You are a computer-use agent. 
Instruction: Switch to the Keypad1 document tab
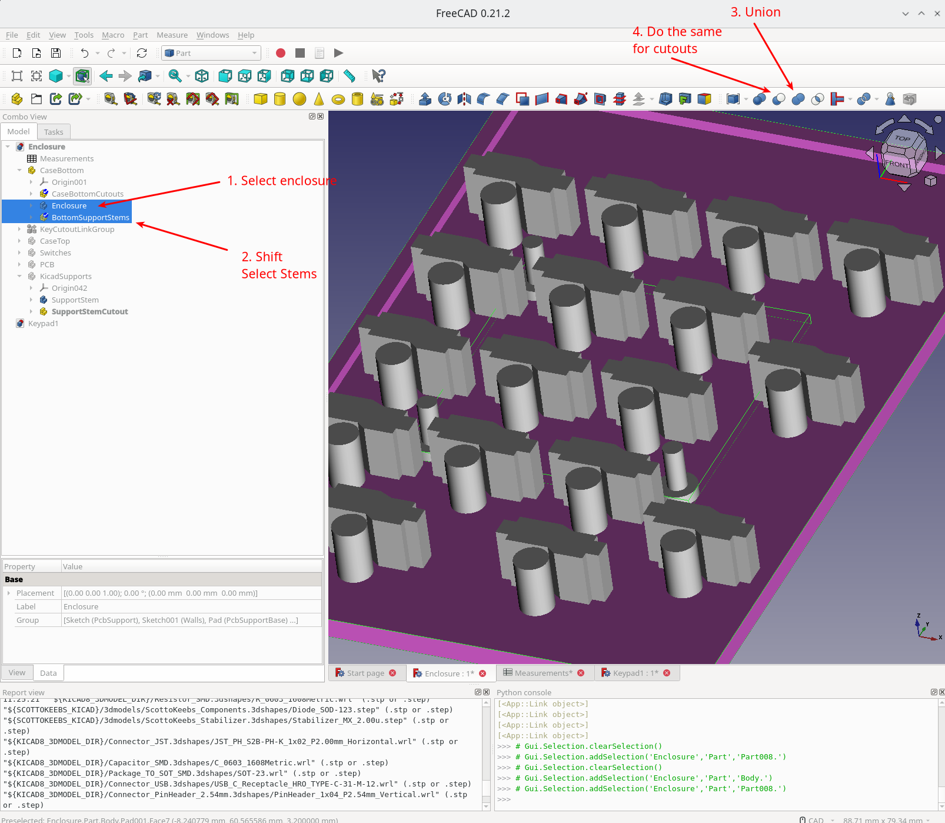635,673
